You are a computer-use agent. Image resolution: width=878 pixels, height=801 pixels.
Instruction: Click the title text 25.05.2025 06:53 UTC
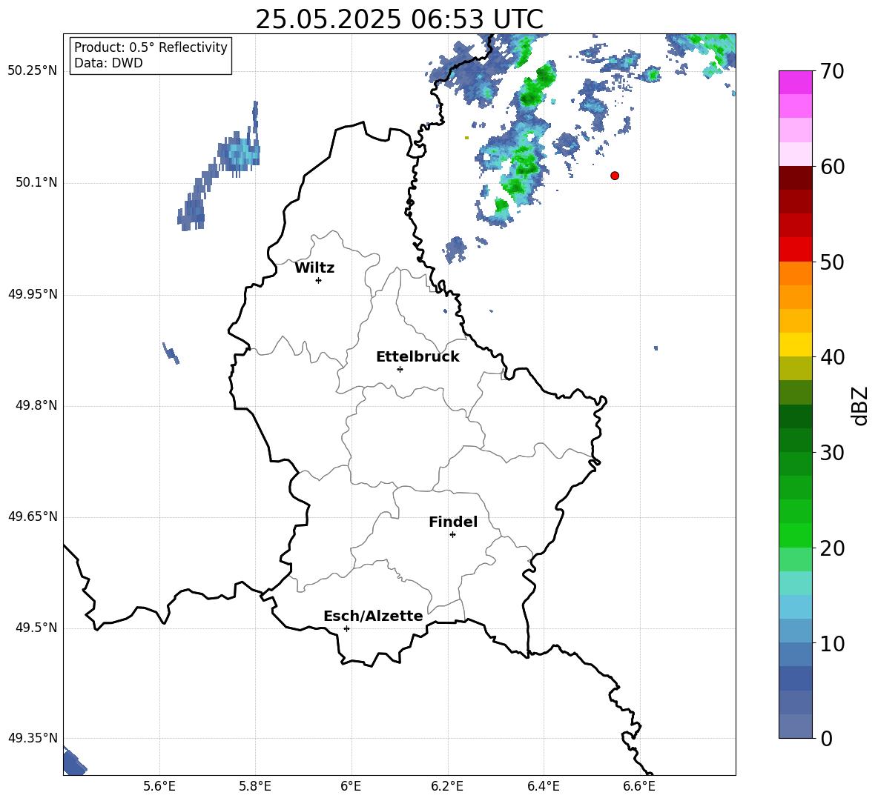(x=399, y=19)
